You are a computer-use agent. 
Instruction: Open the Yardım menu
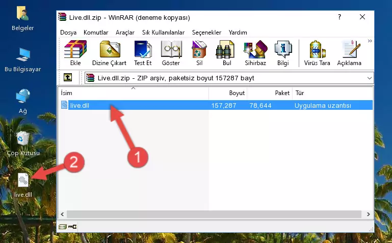pos(238,33)
